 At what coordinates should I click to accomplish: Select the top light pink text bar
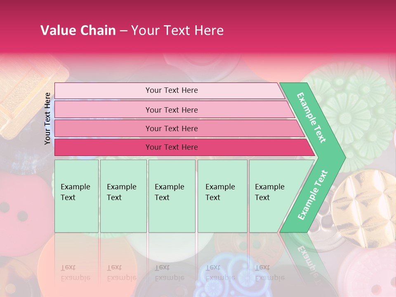pos(171,90)
